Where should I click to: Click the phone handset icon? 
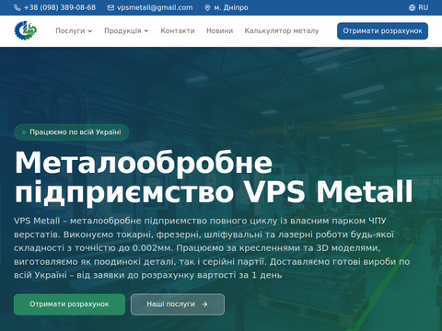pyautogui.click(x=17, y=7)
